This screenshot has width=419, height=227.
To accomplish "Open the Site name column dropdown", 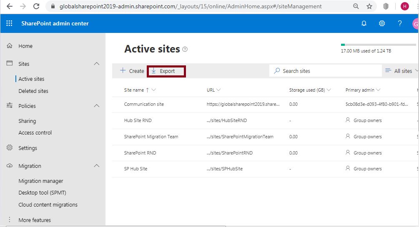I will point(154,90).
